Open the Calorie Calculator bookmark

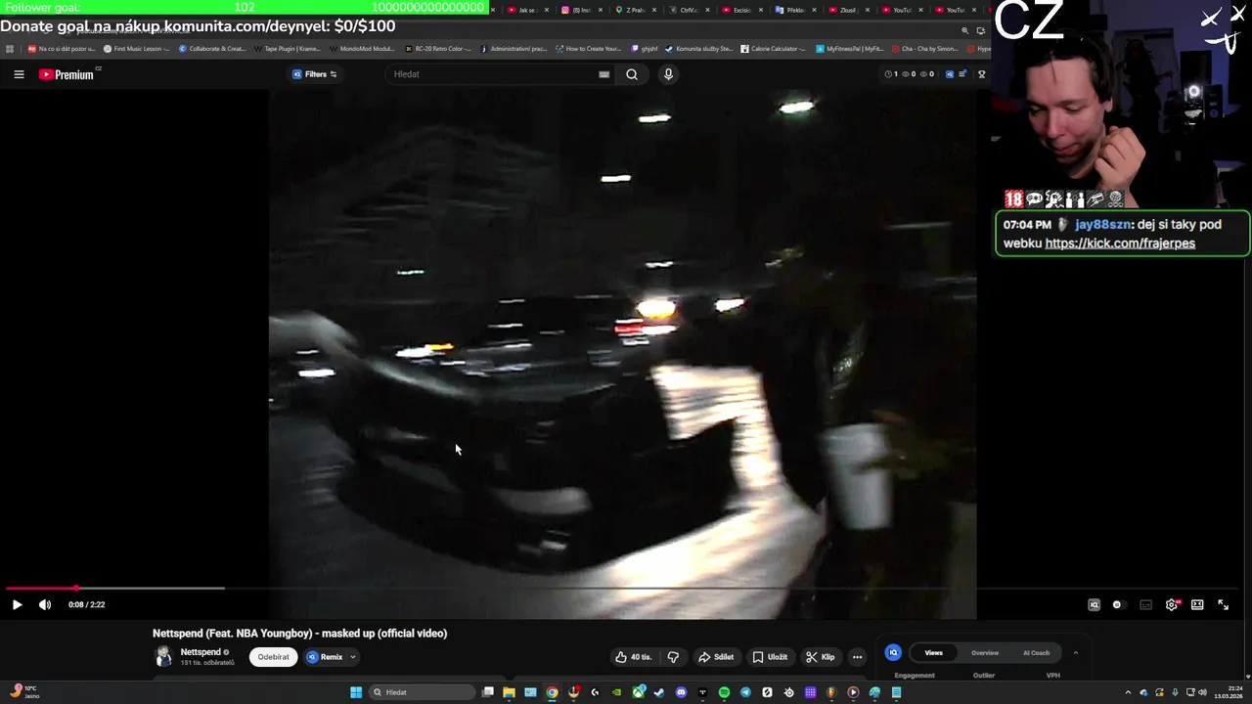pyautogui.click(x=773, y=49)
